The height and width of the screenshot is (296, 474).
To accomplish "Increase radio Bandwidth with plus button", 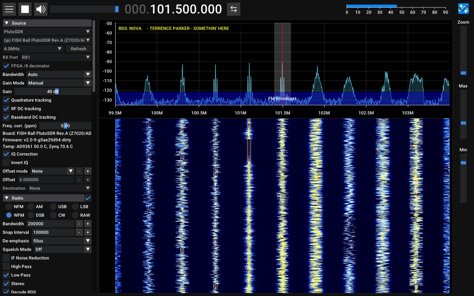I will (x=88, y=224).
